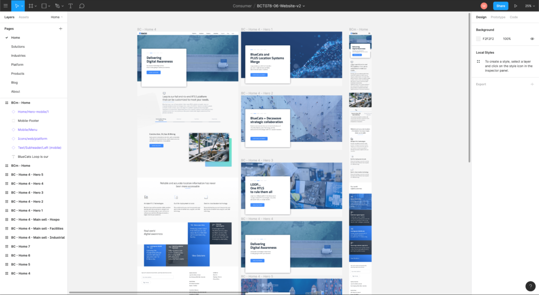Select Home/Hero-mobile/1 component layer
Image resolution: width=539 pixels, height=295 pixels.
coord(34,111)
